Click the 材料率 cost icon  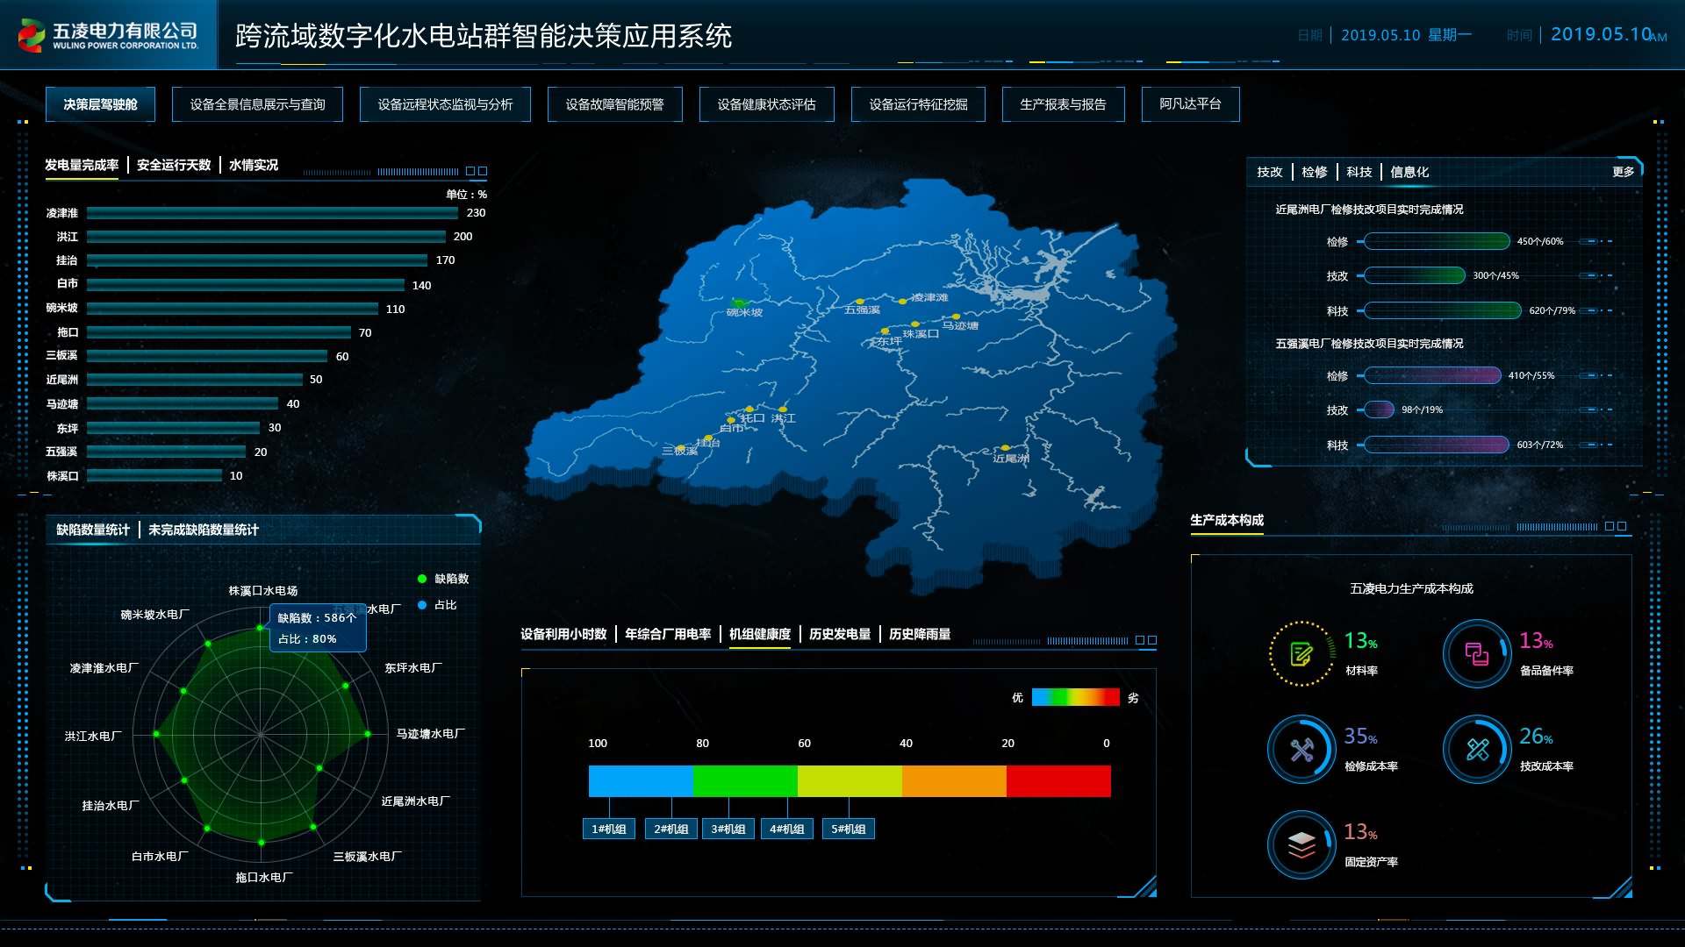pos(1301,653)
